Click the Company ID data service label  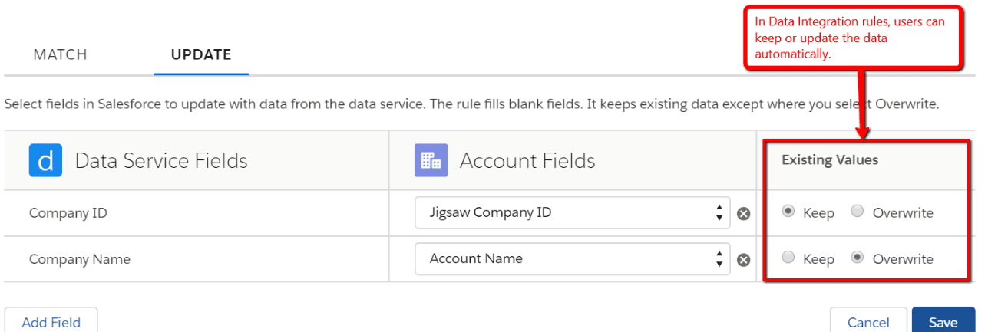tap(68, 213)
